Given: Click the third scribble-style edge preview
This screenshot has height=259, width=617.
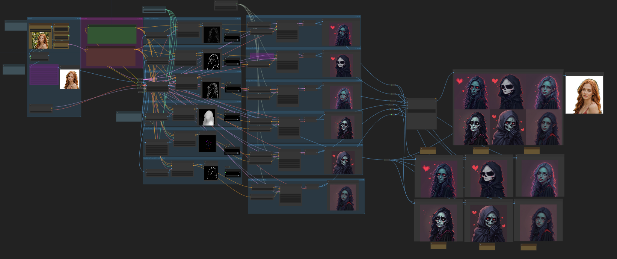Looking at the screenshot, I should [211, 90].
